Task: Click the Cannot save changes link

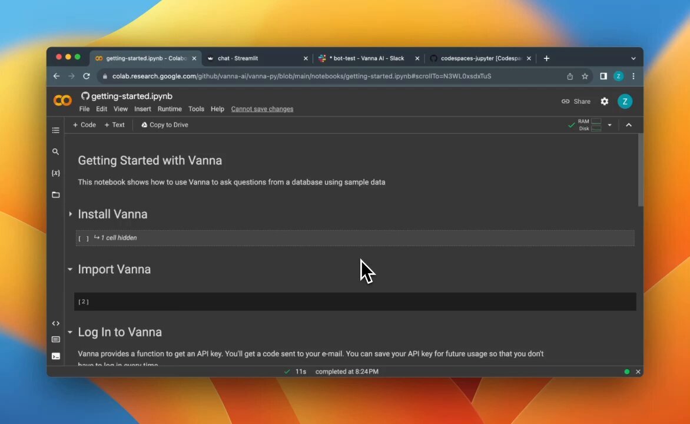Action: point(262,109)
